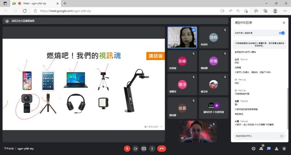Select your own self-view tile labeled 你
291x155 pixels.
coord(198,131)
